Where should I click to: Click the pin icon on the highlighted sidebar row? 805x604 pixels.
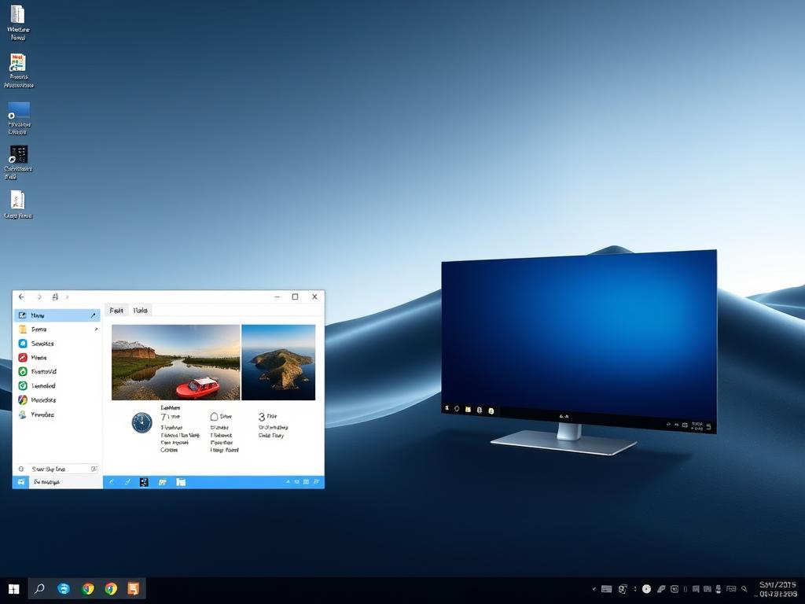(93, 315)
